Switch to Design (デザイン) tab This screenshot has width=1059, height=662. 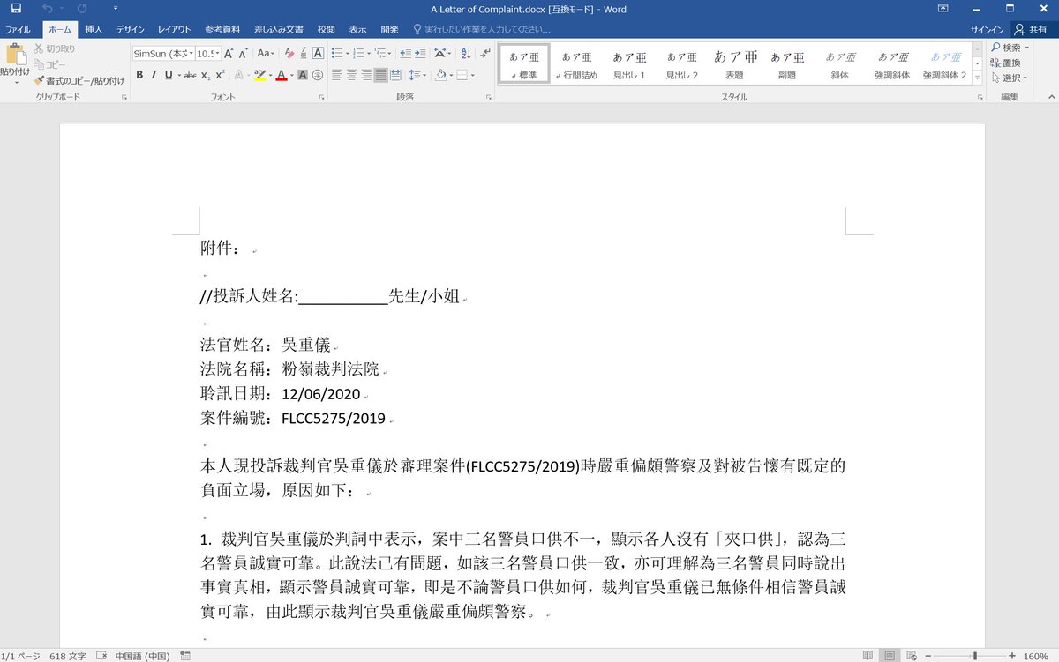click(131, 29)
